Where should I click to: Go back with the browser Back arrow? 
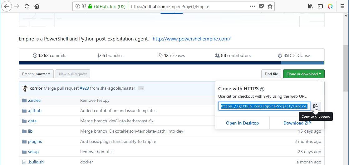coord(6,7)
